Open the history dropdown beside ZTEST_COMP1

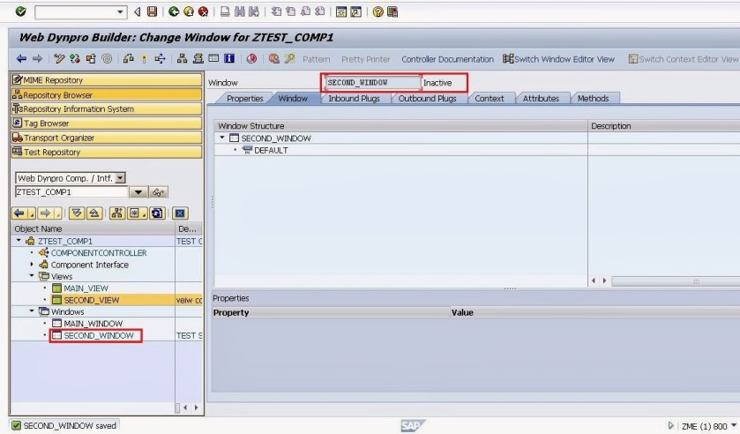tap(138, 192)
